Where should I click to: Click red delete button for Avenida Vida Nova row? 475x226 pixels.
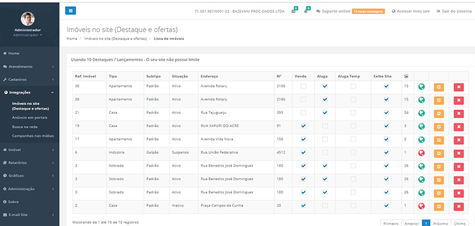pyautogui.click(x=458, y=140)
